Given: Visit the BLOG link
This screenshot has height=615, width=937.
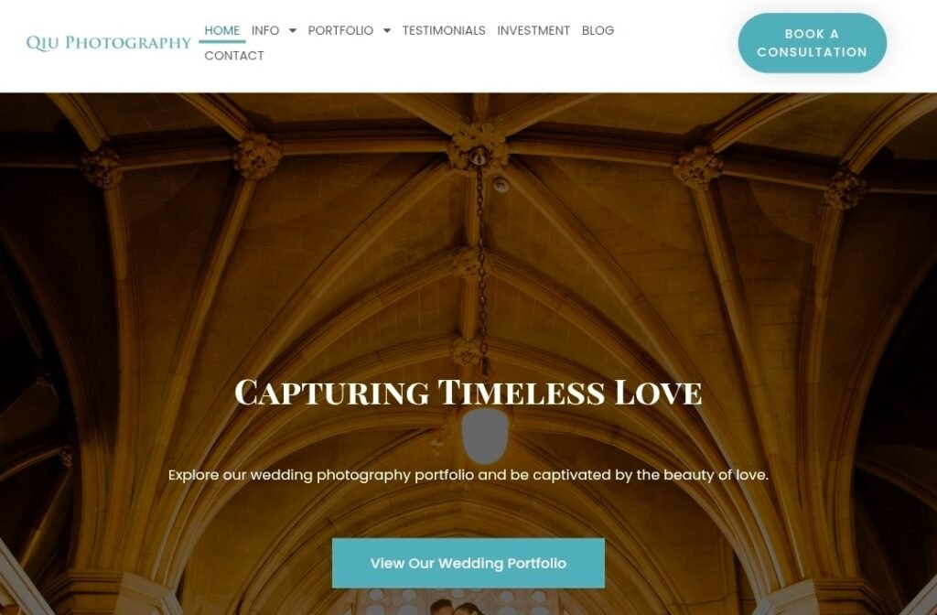Looking at the screenshot, I should [x=598, y=30].
